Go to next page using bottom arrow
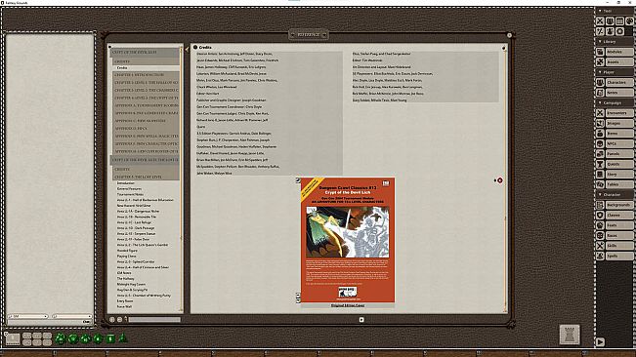This screenshot has height=357, width=636. pyautogui.click(x=361, y=320)
